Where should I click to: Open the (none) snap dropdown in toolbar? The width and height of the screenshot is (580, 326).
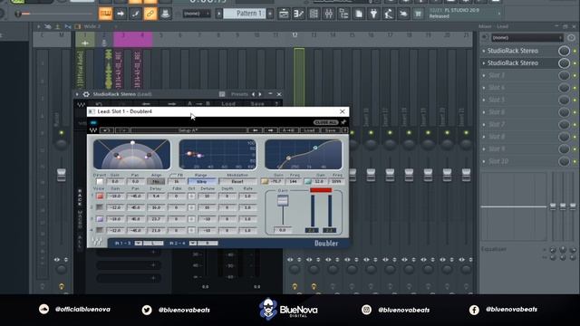pos(197,14)
